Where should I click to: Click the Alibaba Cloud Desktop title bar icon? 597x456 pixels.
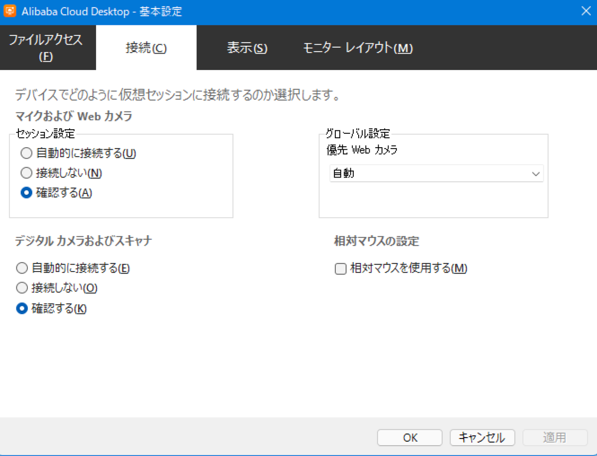[x=9, y=10]
